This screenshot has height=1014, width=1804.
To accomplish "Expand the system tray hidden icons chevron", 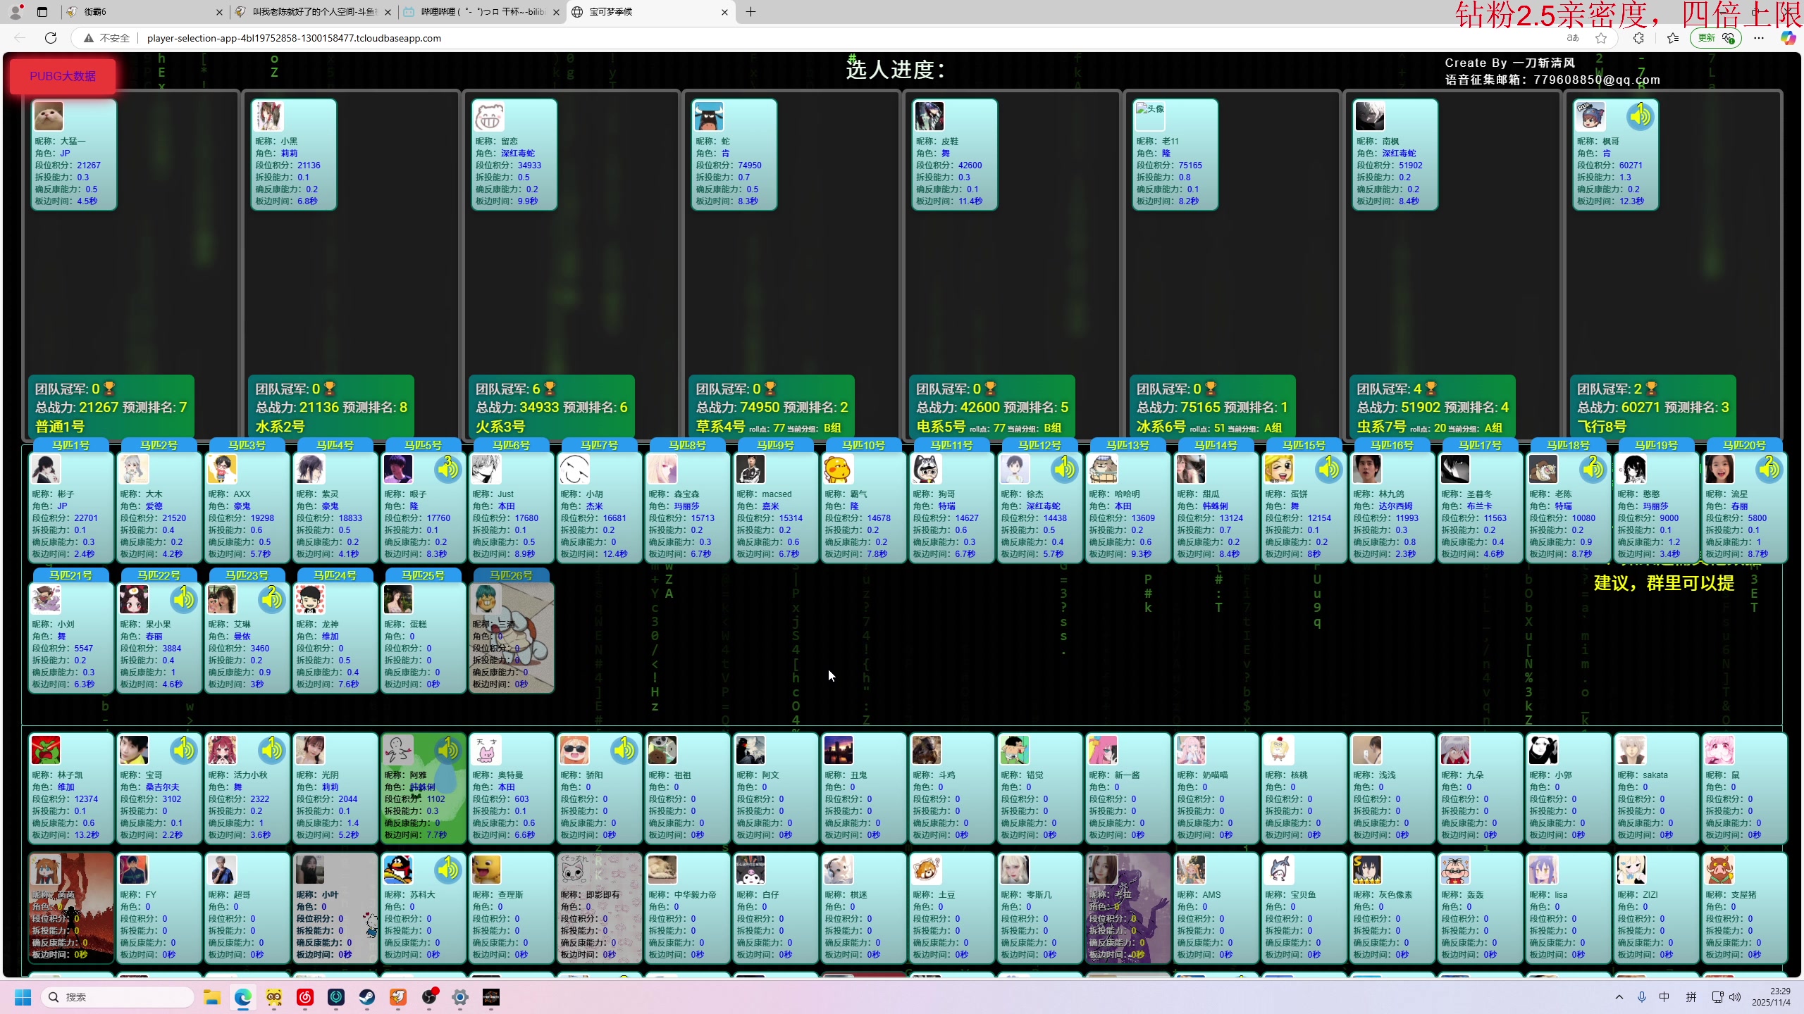I will pyautogui.click(x=1619, y=997).
